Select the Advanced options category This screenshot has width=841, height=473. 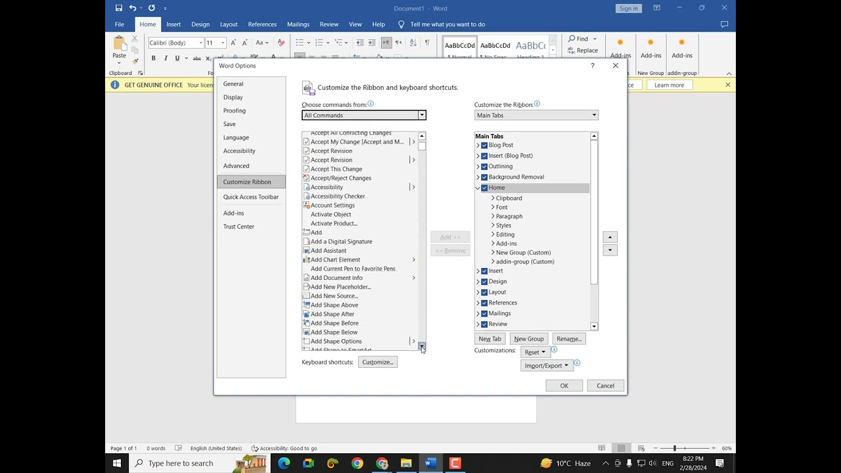pyautogui.click(x=251, y=166)
